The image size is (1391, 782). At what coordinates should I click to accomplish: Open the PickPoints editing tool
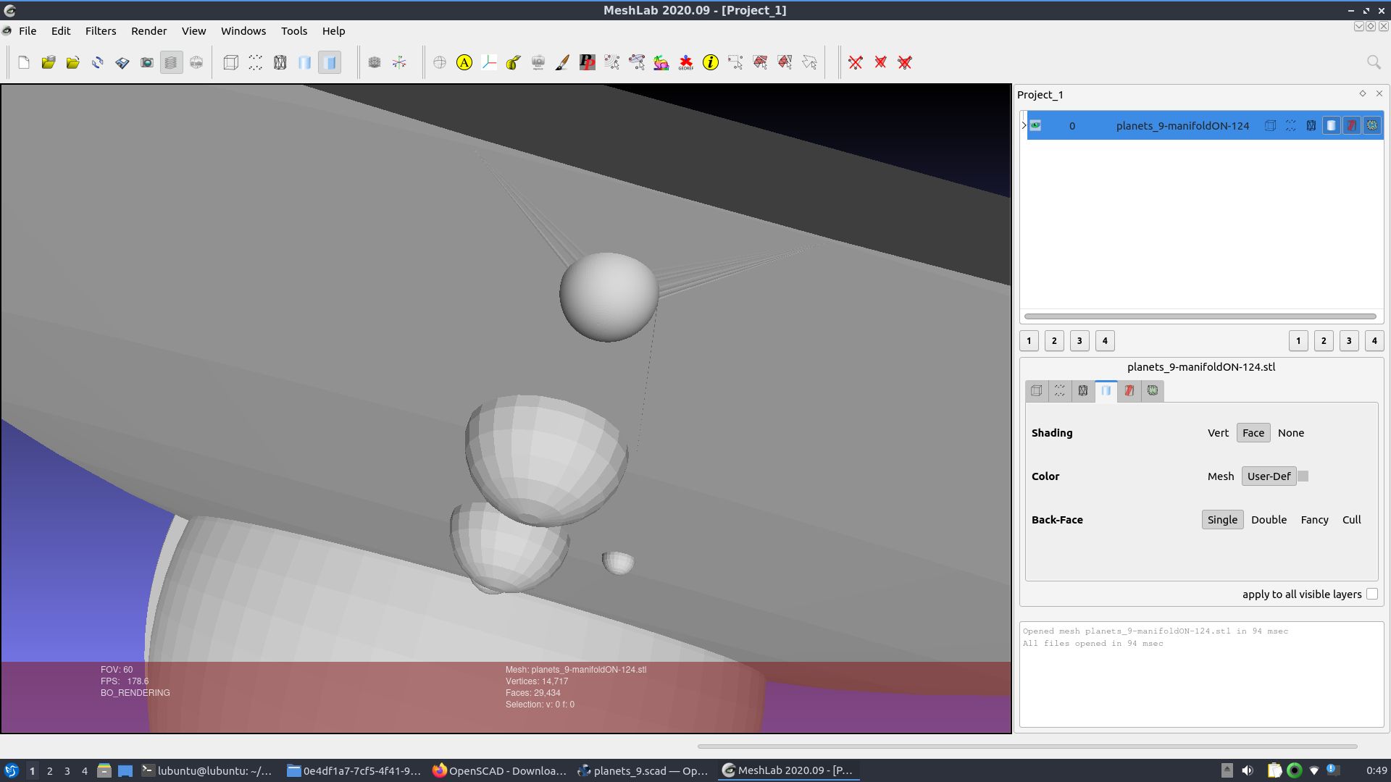pyautogui.click(x=588, y=62)
